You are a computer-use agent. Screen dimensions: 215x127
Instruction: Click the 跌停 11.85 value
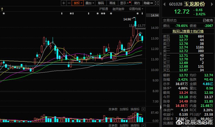209,101
